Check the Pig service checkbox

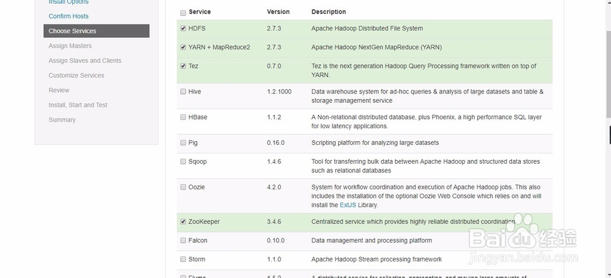(x=183, y=143)
